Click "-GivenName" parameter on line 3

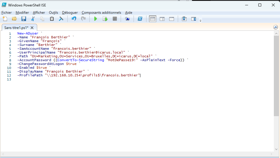28,41
